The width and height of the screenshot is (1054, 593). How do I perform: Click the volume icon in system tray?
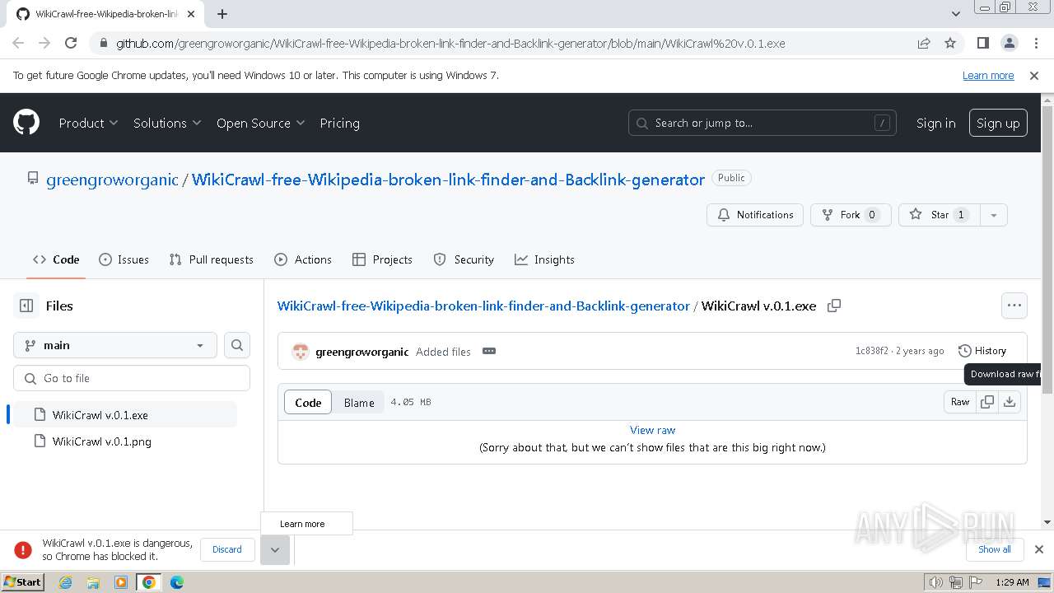pyautogui.click(x=935, y=582)
